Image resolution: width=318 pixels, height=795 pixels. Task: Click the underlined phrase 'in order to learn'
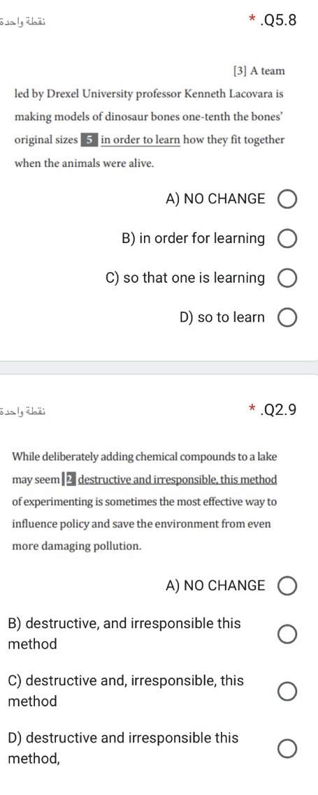coord(140,140)
